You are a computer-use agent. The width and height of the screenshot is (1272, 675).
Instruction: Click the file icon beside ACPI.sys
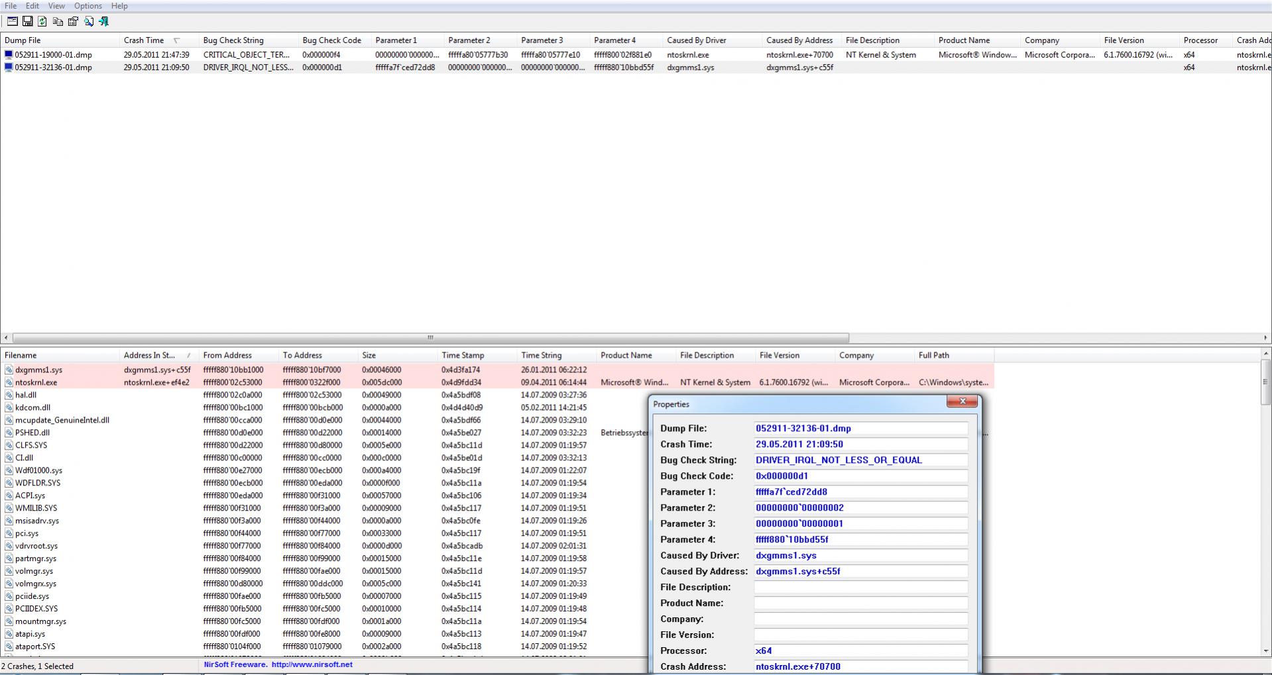pos(9,495)
